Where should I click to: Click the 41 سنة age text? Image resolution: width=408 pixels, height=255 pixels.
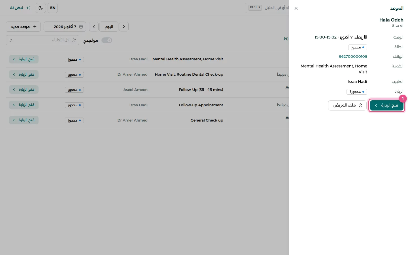tap(398, 26)
